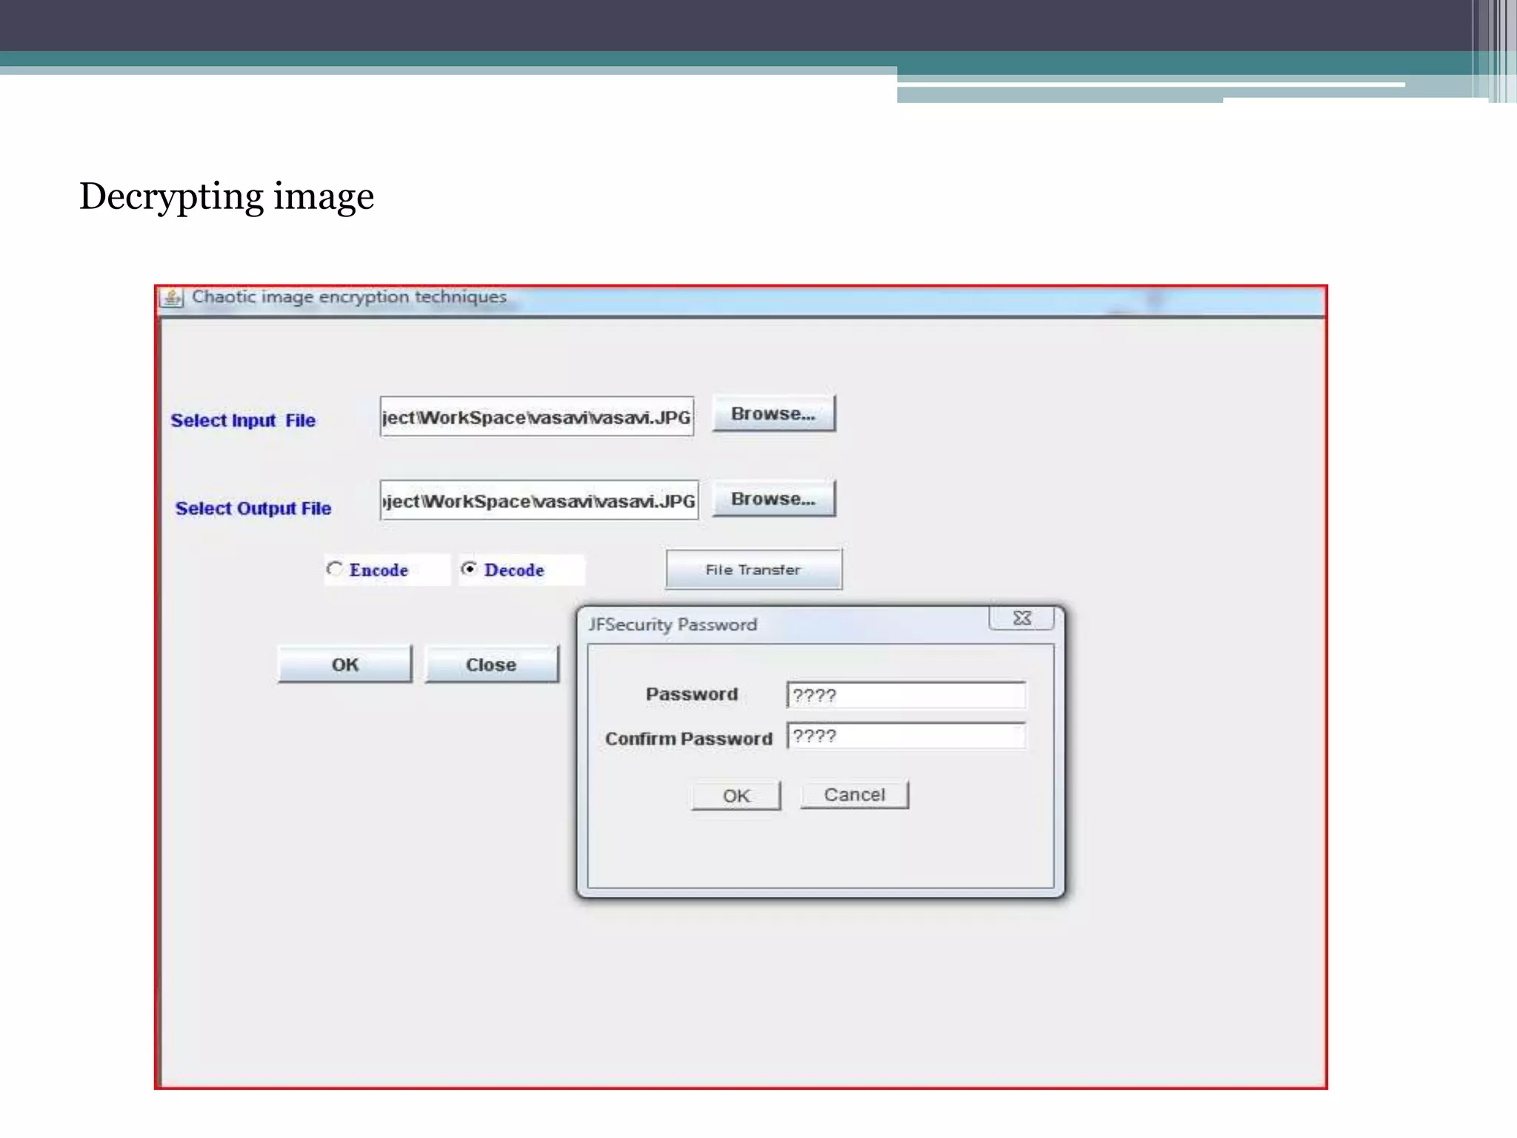The image size is (1517, 1138).
Task: Confirm with OK in password dialog
Action: 736,796
